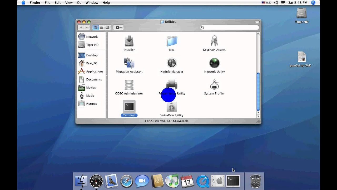Open the File menu

47,3
